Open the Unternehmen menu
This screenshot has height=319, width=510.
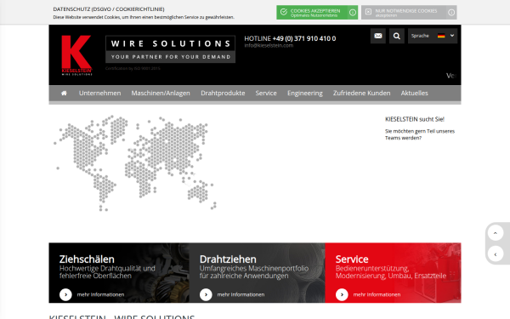(99, 93)
